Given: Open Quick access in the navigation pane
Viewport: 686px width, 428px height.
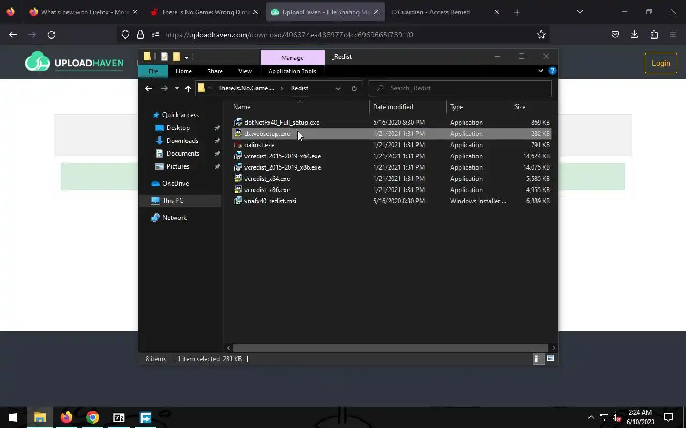Looking at the screenshot, I should (x=180, y=115).
